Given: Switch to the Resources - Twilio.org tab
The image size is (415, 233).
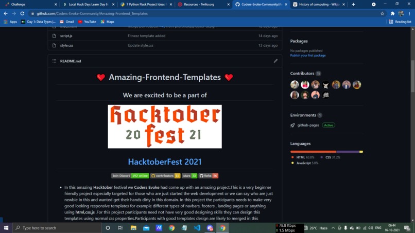Looking at the screenshot, I should (x=203, y=4).
